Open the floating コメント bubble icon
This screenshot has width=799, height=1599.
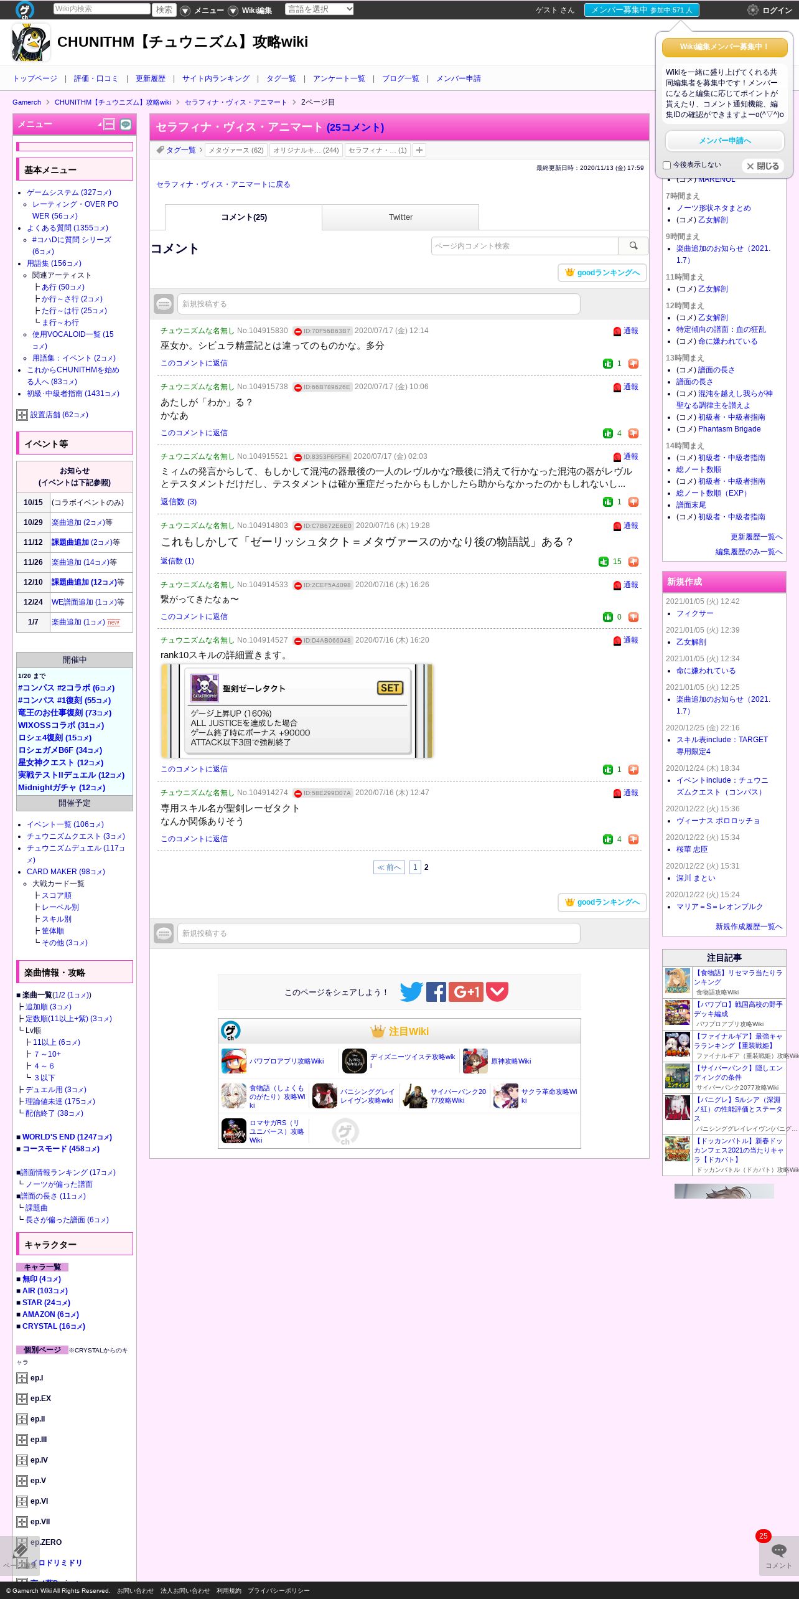[x=778, y=1551]
